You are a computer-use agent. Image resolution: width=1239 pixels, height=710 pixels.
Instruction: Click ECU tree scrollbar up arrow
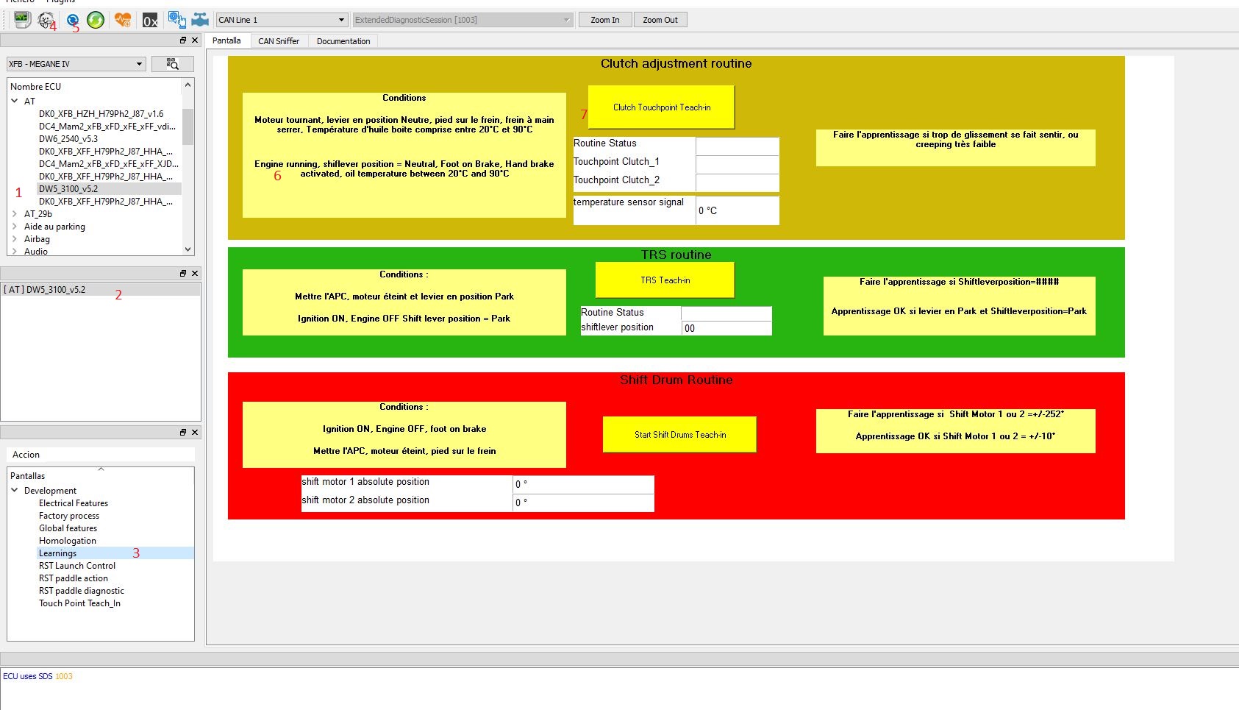[x=188, y=85]
